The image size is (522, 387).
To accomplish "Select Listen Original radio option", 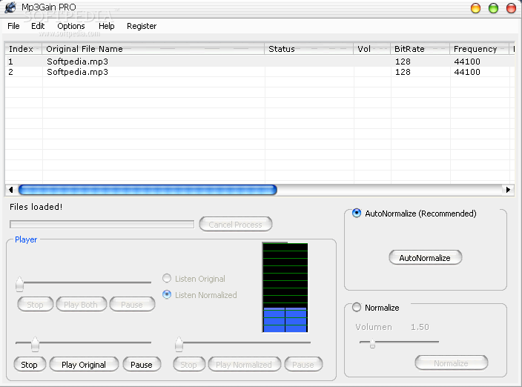I will (167, 278).
